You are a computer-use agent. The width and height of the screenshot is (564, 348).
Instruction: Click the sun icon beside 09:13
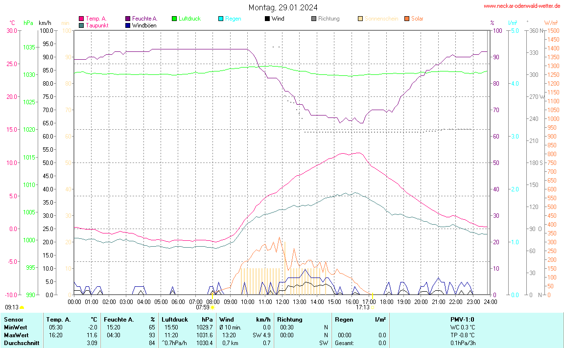click(x=22, y=308)
